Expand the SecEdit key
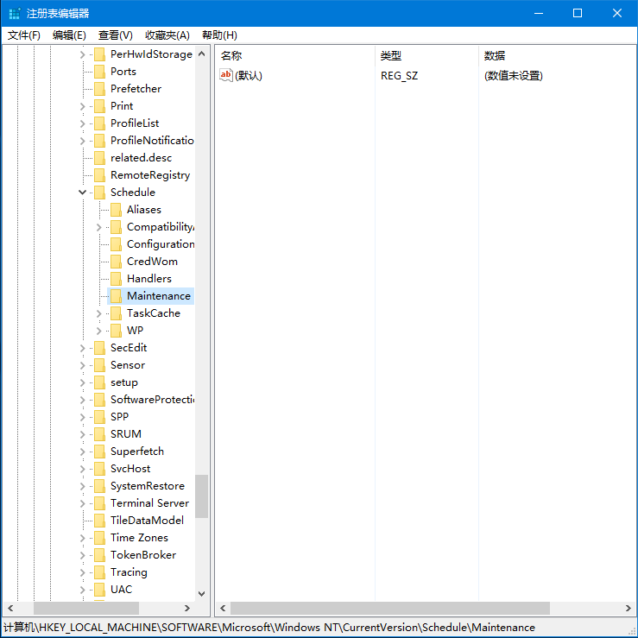This screenshot has height=638, width=638. [82, 348]
